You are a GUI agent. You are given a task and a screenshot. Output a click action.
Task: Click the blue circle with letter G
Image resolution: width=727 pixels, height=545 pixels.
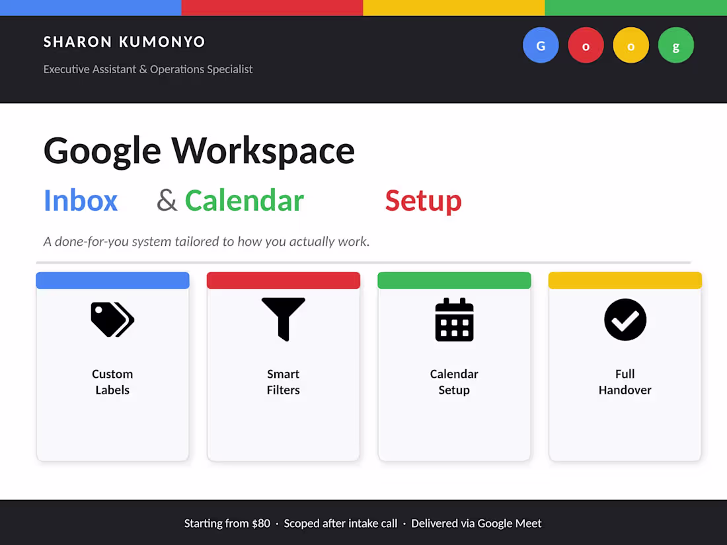(541, 46)
